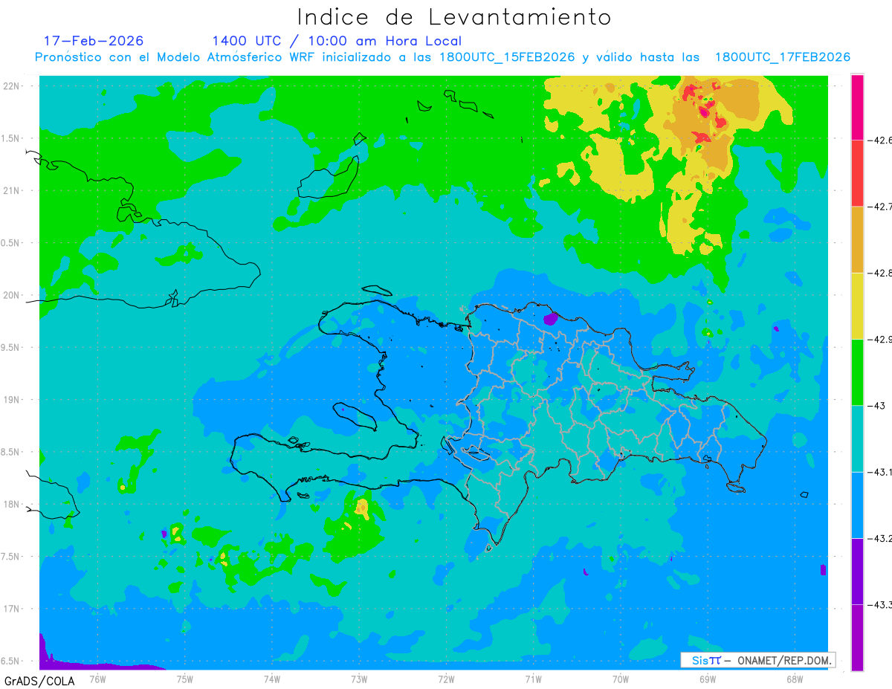Click longitude label '71W'
This screenshot has width=892, height=689.
[533, 678]
